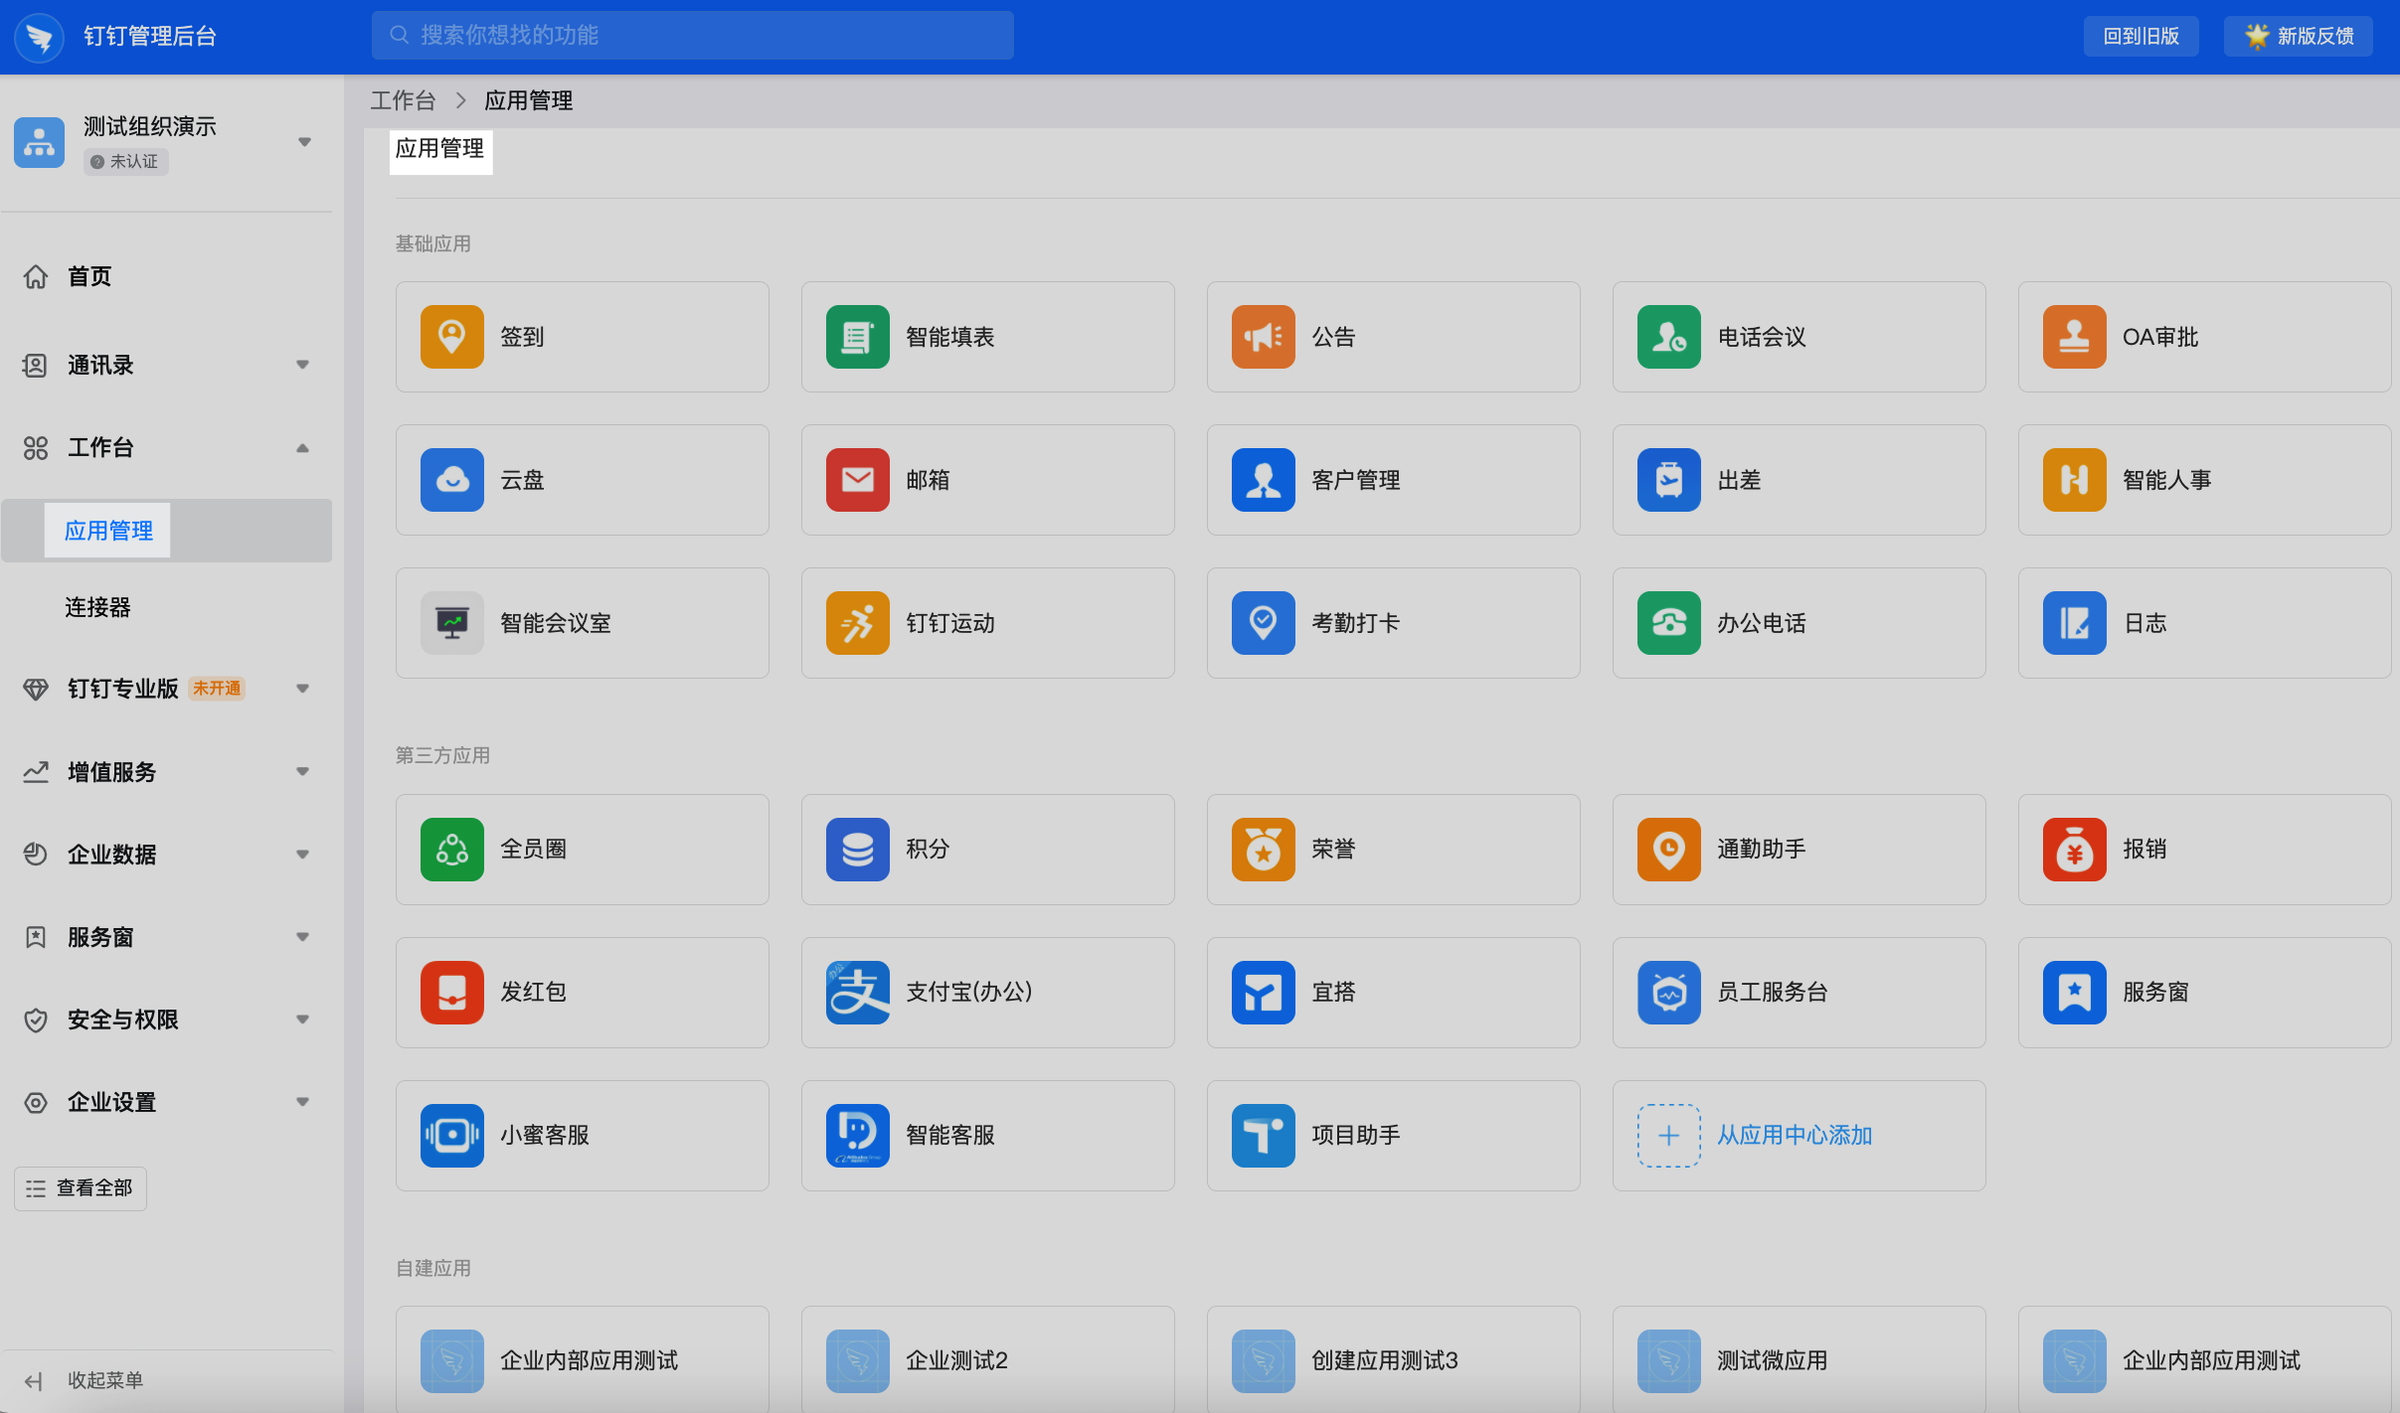Expand the 通讯录 sidebar menu
This screenshot has height=1413, width=2400.
(302, 365)
